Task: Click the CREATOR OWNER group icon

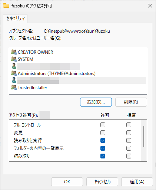Action: (14, 52)
